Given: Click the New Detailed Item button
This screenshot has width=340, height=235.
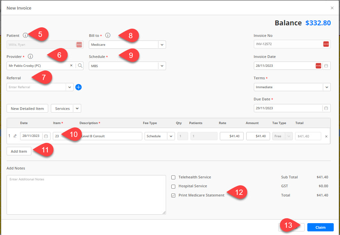Looking at the screenshot, I should [27, 109].
